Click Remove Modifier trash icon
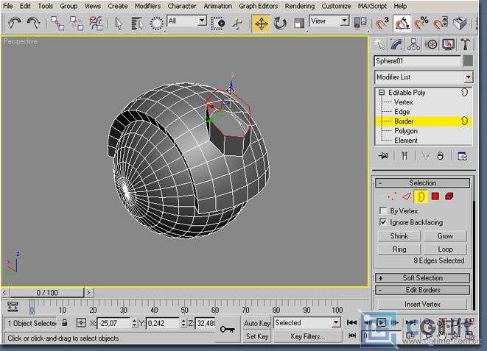The height and width of the screenshot is (351, 487). pos(440,156)
